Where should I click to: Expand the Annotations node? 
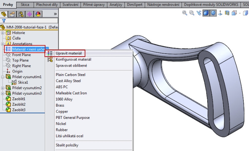tap(3, 44)
